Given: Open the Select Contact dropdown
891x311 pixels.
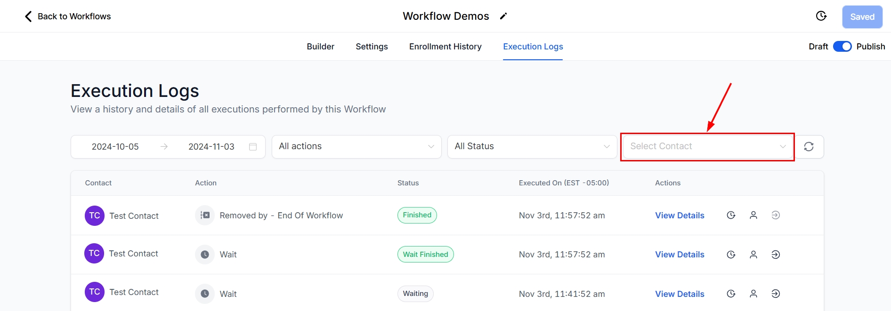Looking at the screenshot, I should pos(707,147).
